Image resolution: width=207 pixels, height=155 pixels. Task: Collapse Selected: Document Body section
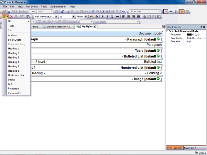[x=167, y=31]
